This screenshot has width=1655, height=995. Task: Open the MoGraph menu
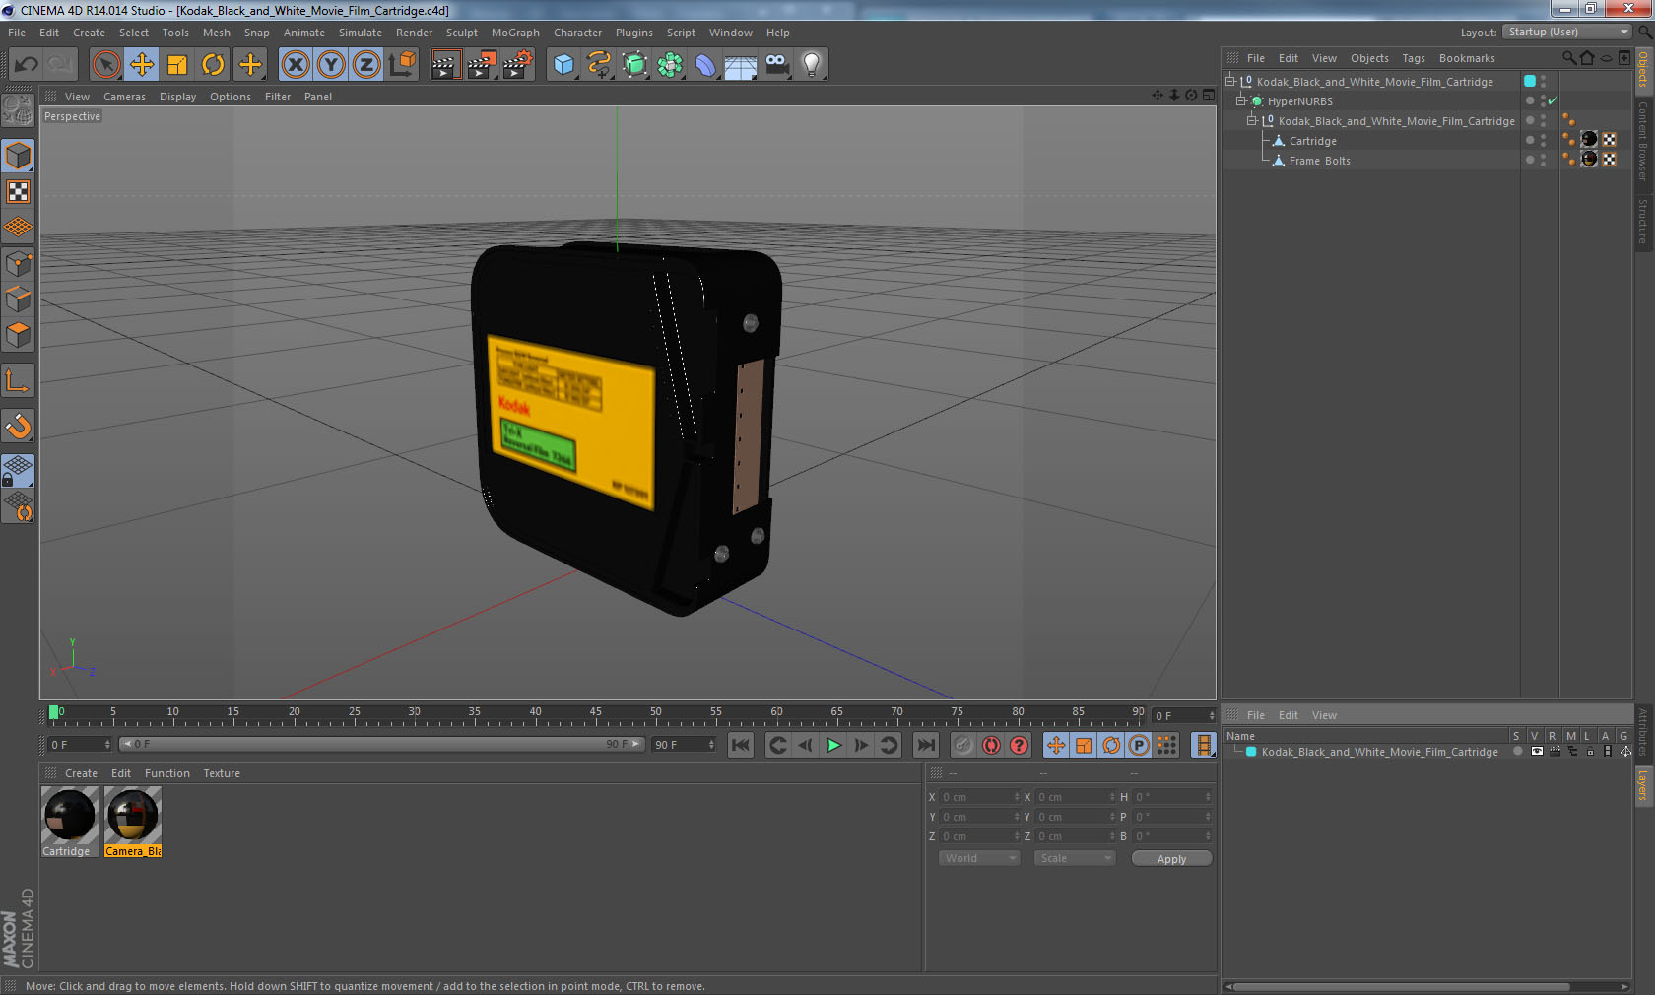point(515,33)
